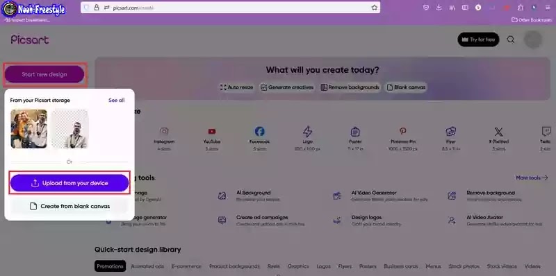This screenshot has height=276, width=556.
Task: Select the Poster size icon
Action: point(355,132)
